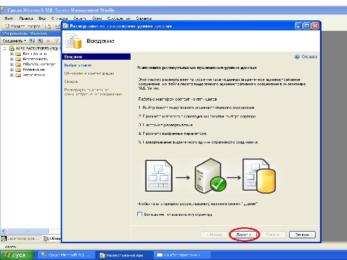Open the Отладка menu
Image resolution: width=347 pixels, height=260 pixels.
click(59, 18)
